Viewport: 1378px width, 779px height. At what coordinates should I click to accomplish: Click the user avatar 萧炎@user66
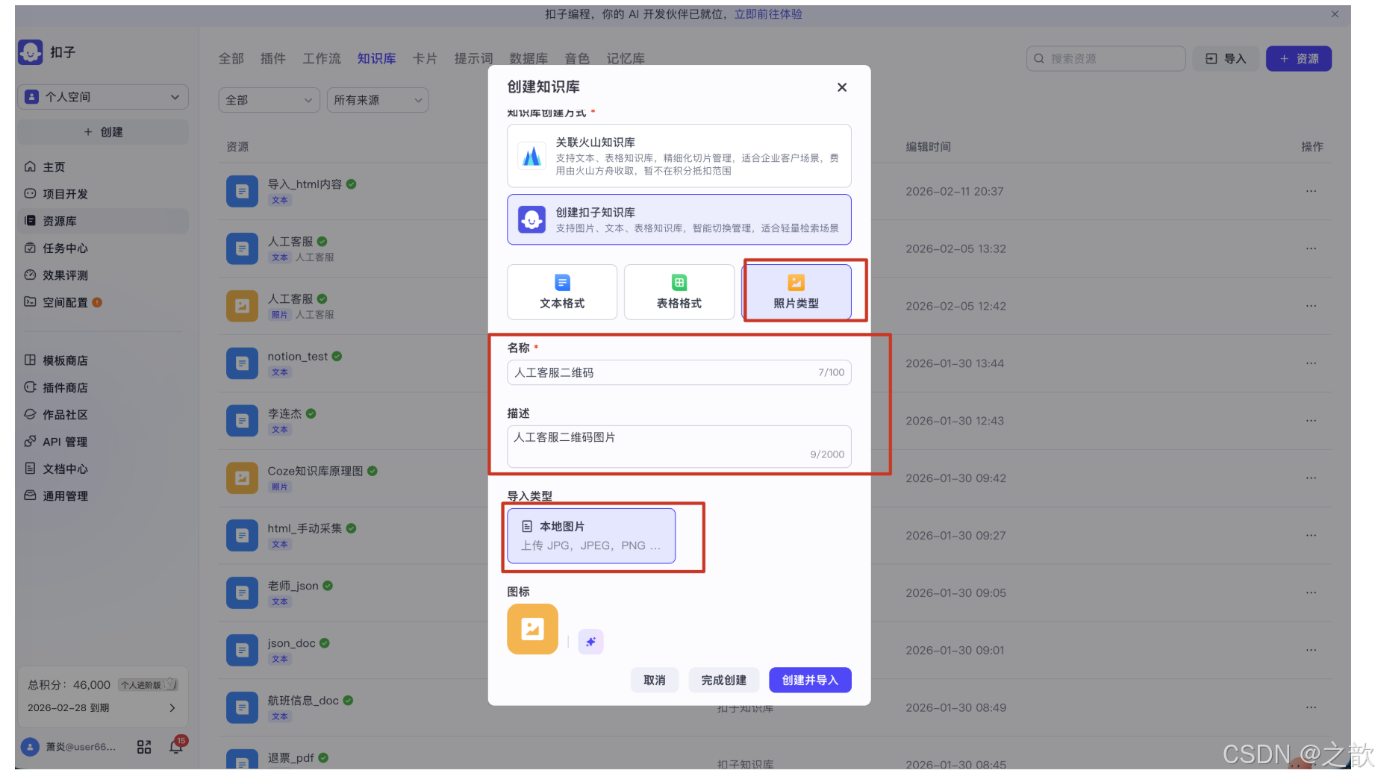[30, 747]
